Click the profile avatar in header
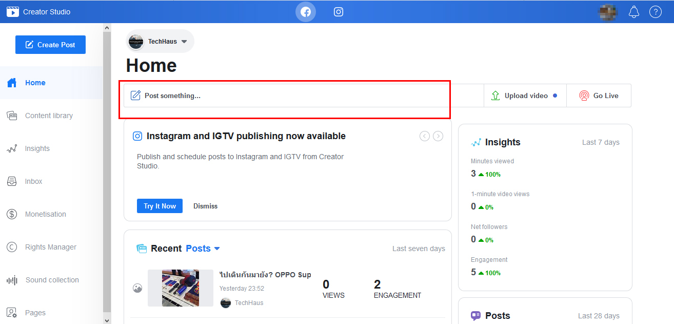Image resolution: width=674 pixels, height=324 pixels. pyautogui.click(x=608, y=12)
